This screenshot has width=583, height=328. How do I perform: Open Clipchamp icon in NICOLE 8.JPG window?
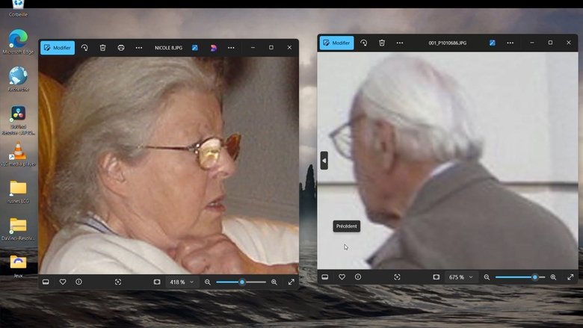(x=213, y=48)
